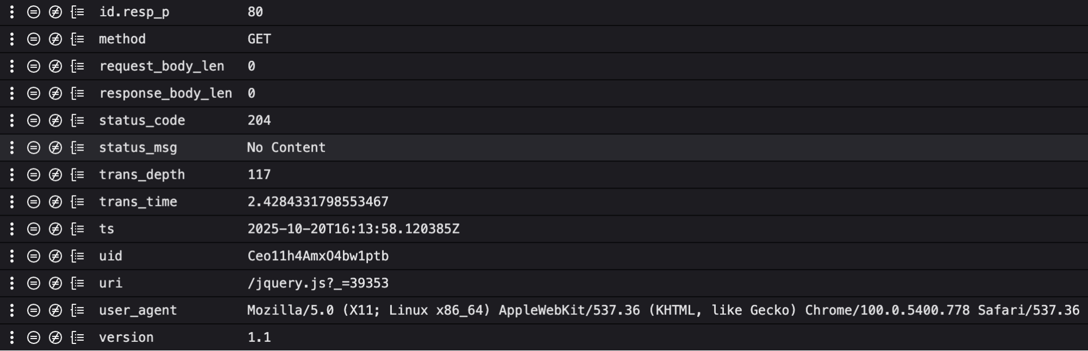Filter for the uid value

point(34,256)
